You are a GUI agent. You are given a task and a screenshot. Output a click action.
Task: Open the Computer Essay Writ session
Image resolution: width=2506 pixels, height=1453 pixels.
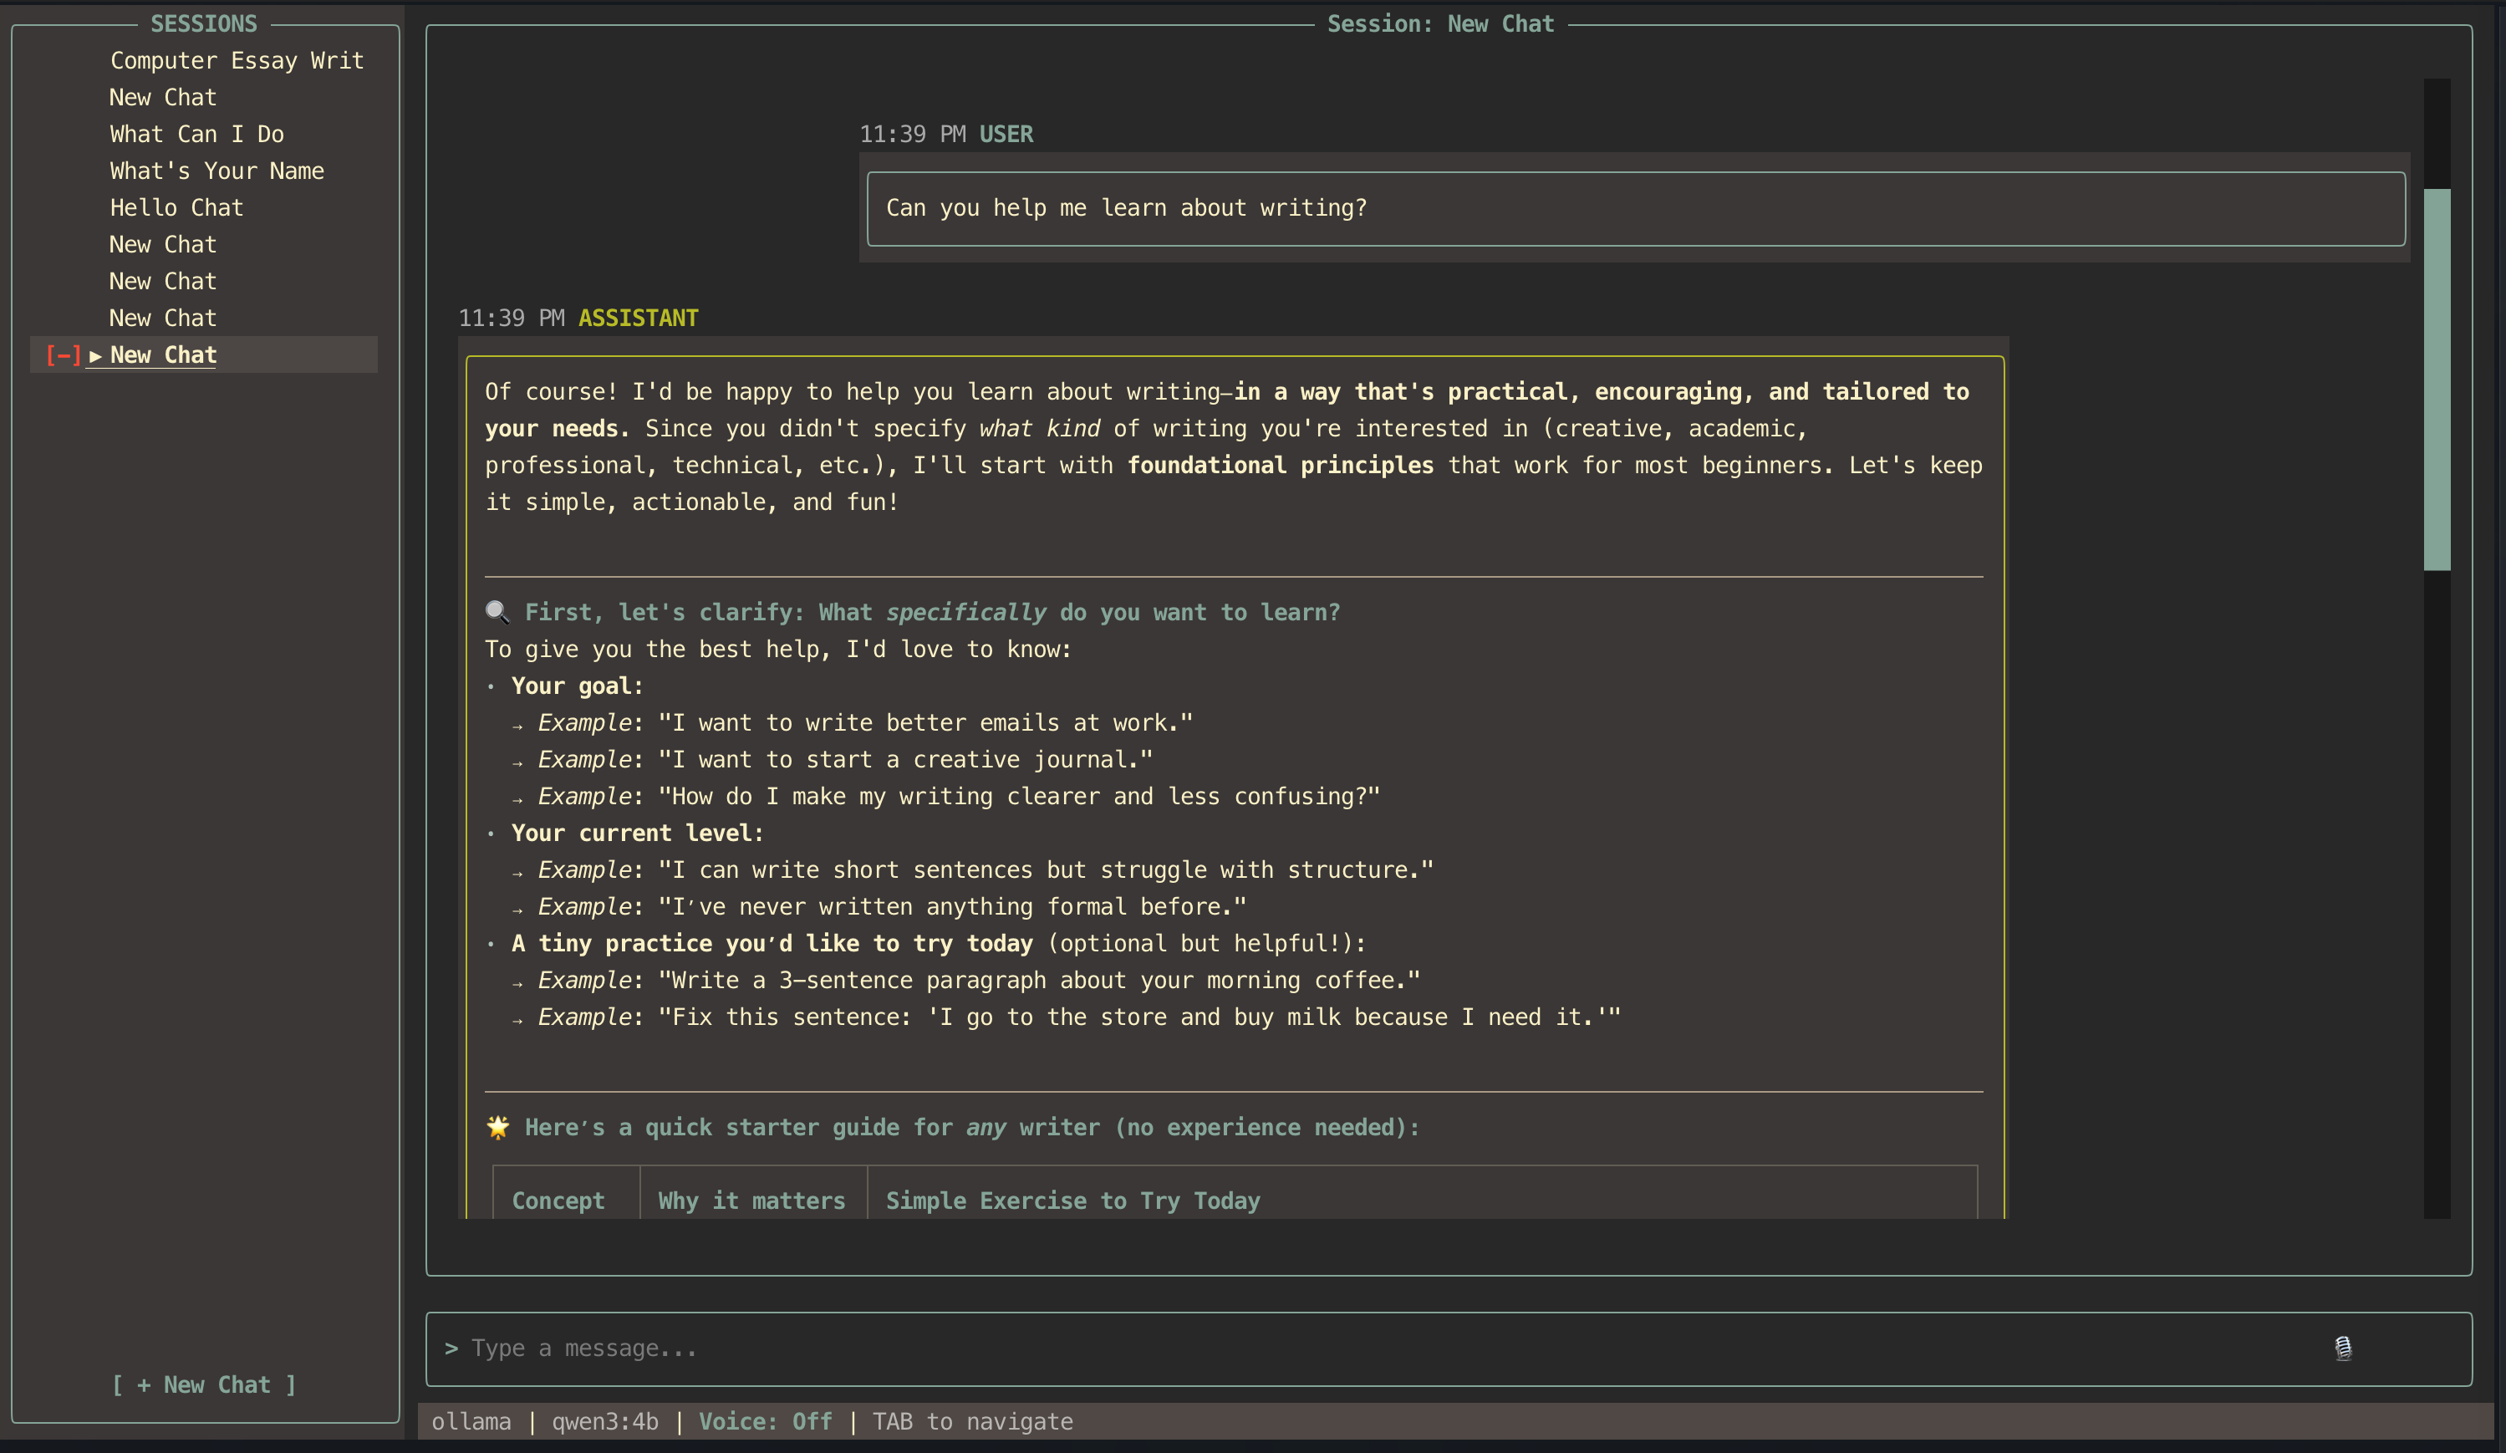(x=237, y=59)
